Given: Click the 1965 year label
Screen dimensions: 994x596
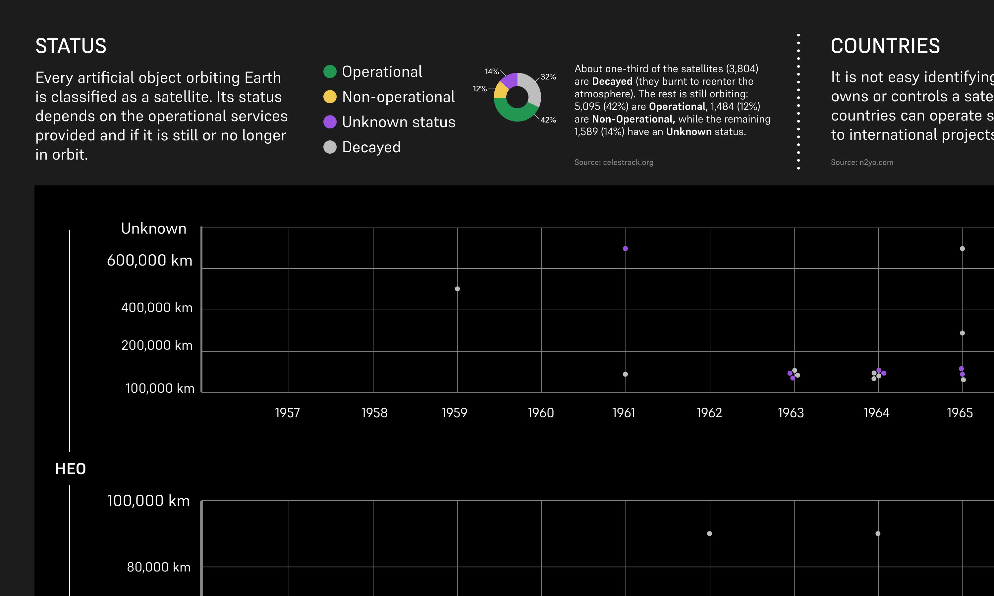Looking at the screenshot, I should 960,413.
